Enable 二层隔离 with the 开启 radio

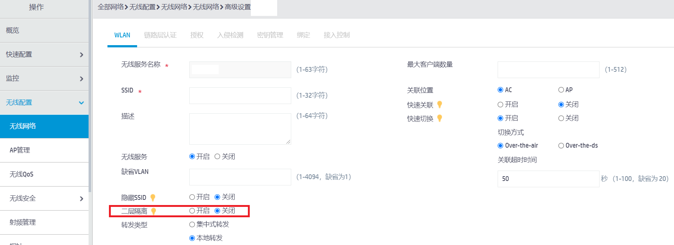pyautogui.click(x=192, y=211)
